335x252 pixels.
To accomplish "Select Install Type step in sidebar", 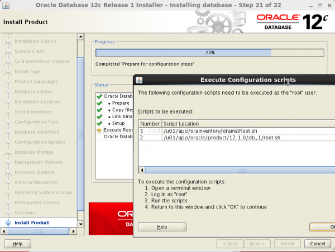I will pyautogui.click(x=27, y=71).
